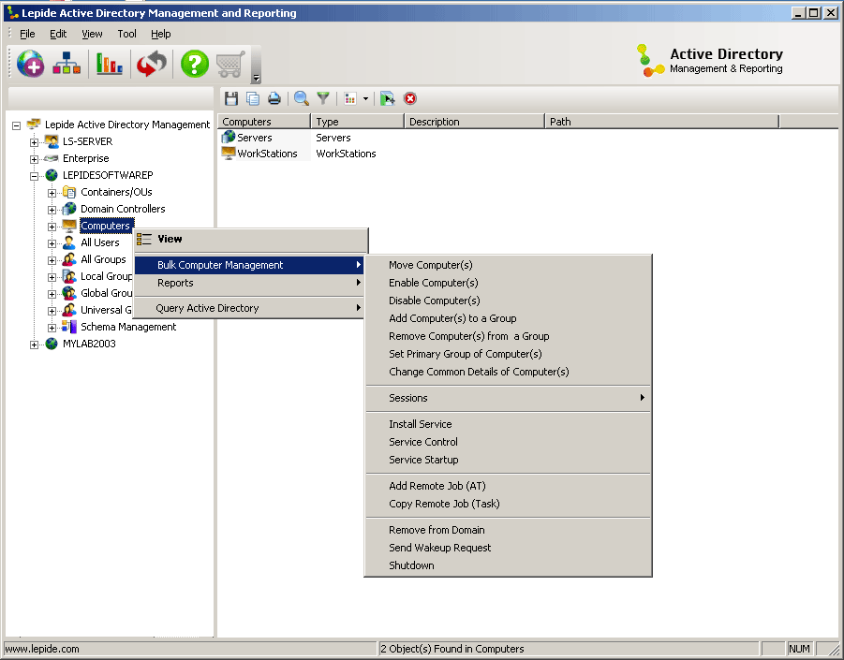
Task: Expand the MYLAB2003 node
Action: 34,345
